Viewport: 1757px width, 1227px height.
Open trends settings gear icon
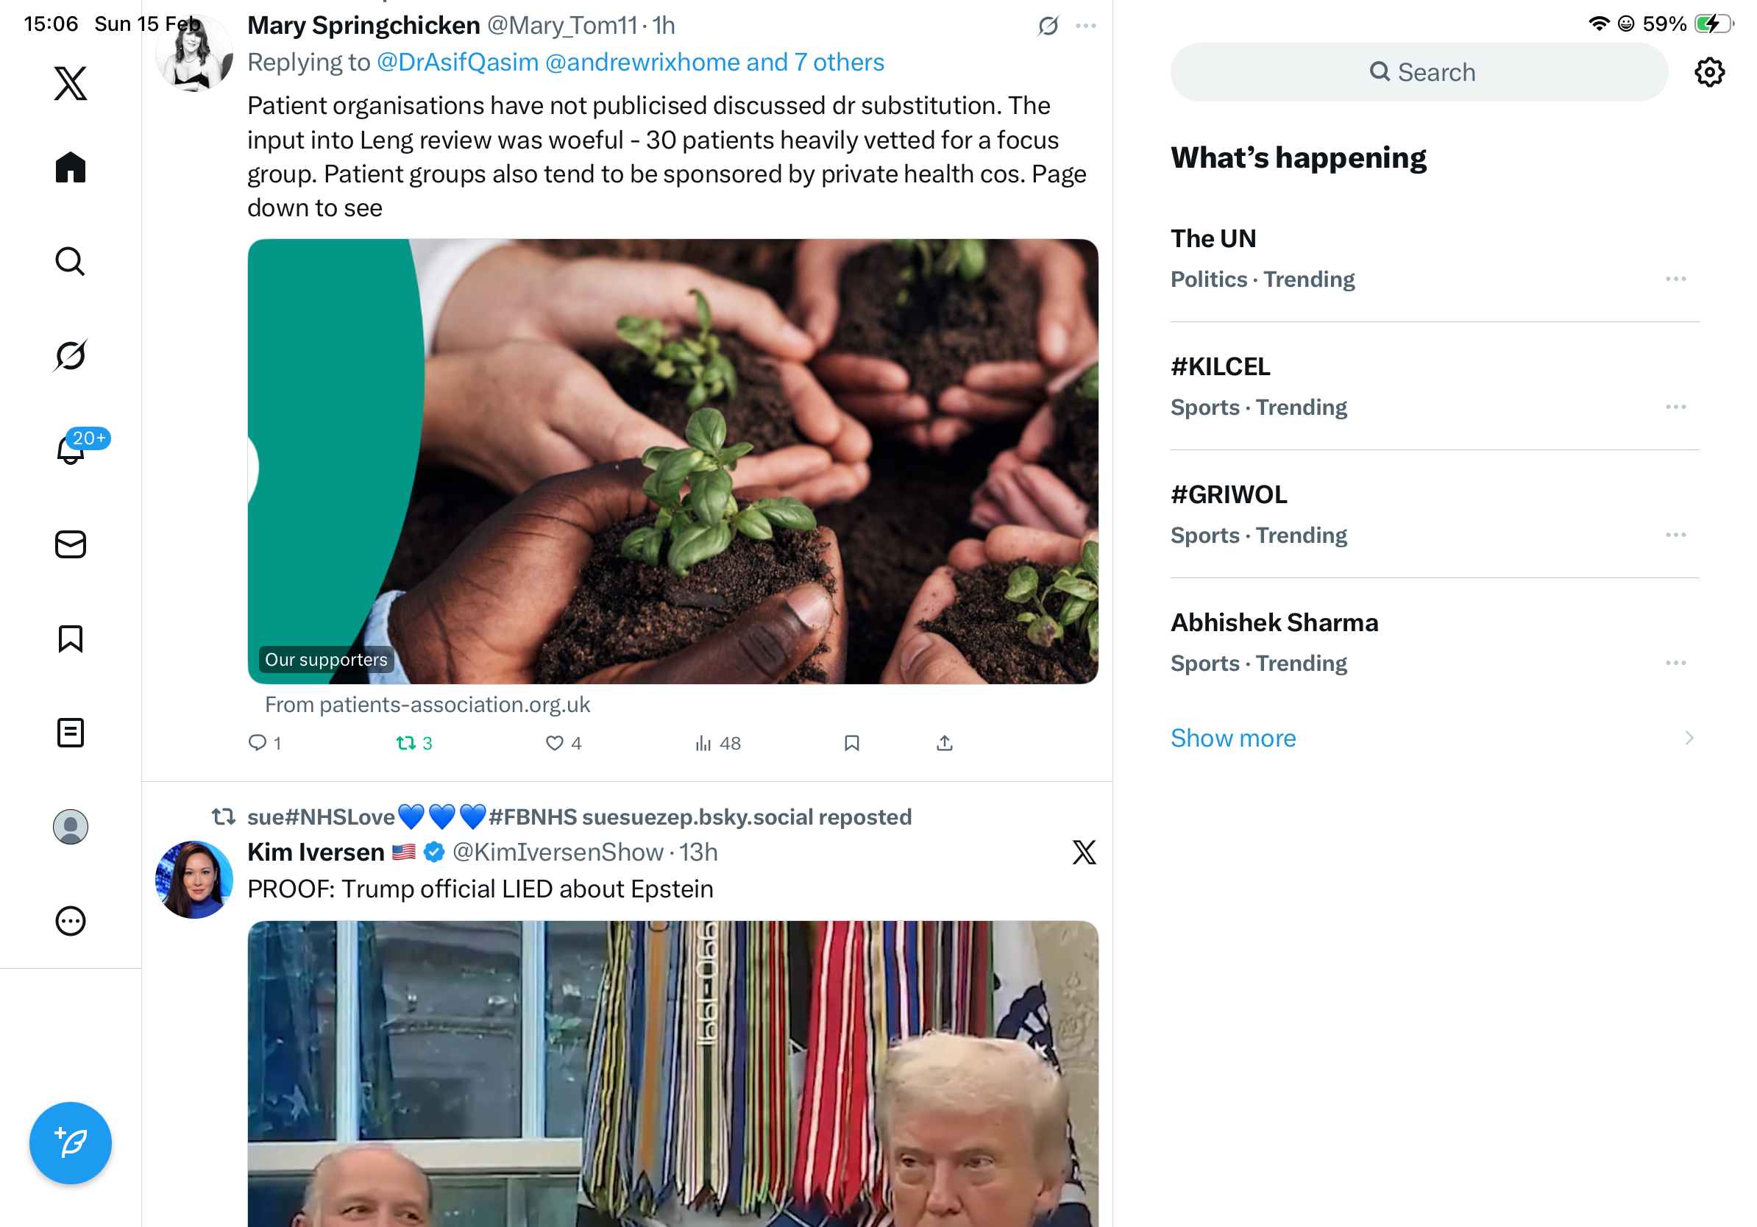(x=1708, y=72)
